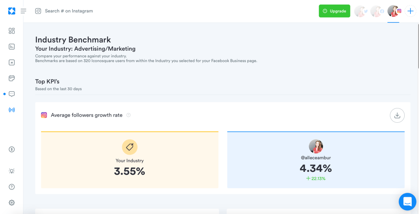
Task: Open the billing dollar icon in sidebar
Action: (x=11, y=149)
